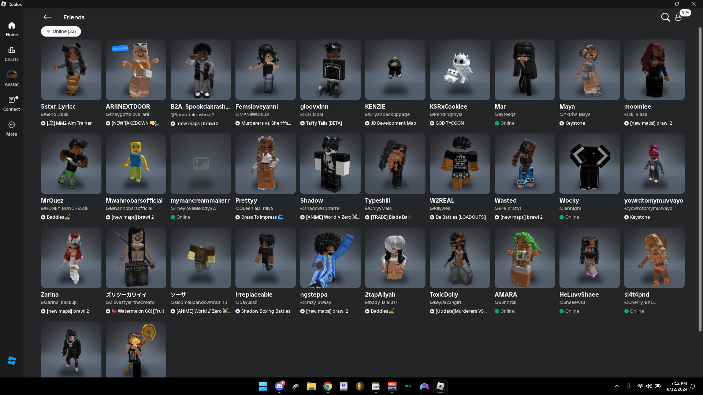Open Connect in the sidebar

click(x=12, y=104)
